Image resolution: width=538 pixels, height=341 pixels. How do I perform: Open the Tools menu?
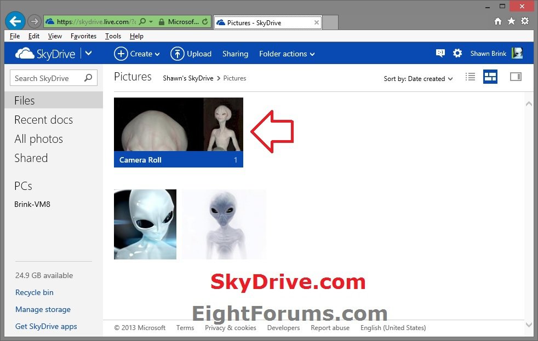tap(113, 36)
